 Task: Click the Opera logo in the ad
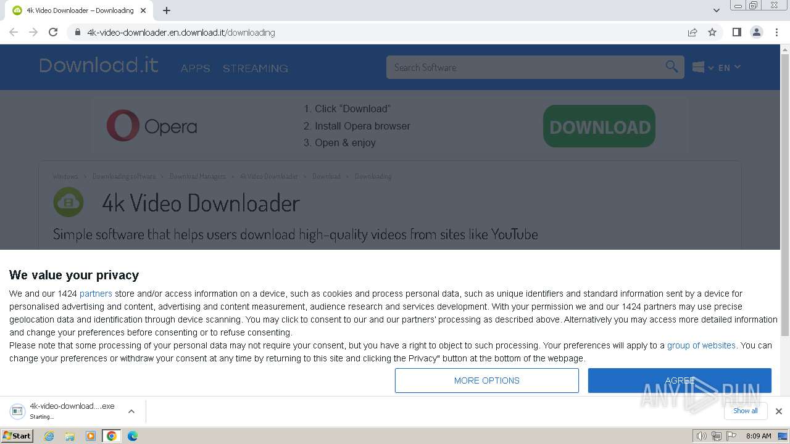pos(151,126)
